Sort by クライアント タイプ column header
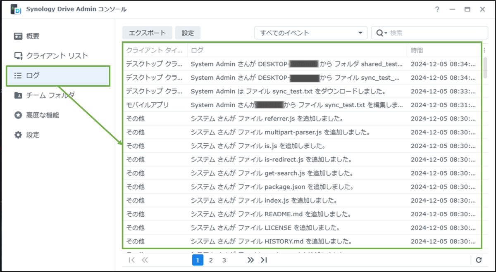Image resolution: width=496 pixels, height=272 pixels. pyautogui.click(x=154, y=50)
